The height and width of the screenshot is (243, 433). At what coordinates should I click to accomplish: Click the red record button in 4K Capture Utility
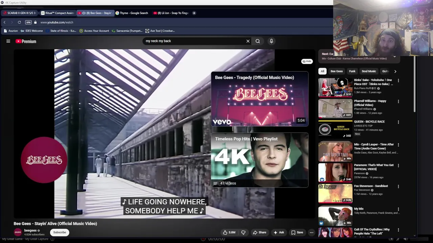203,239
